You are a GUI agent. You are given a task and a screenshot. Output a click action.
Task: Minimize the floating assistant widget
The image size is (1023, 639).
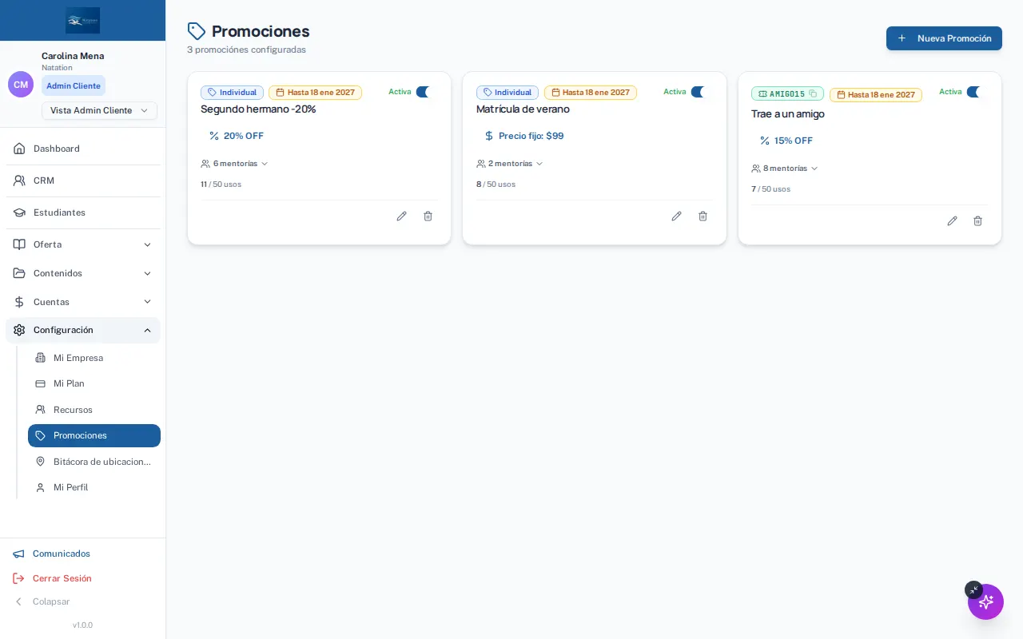(973, 589)
